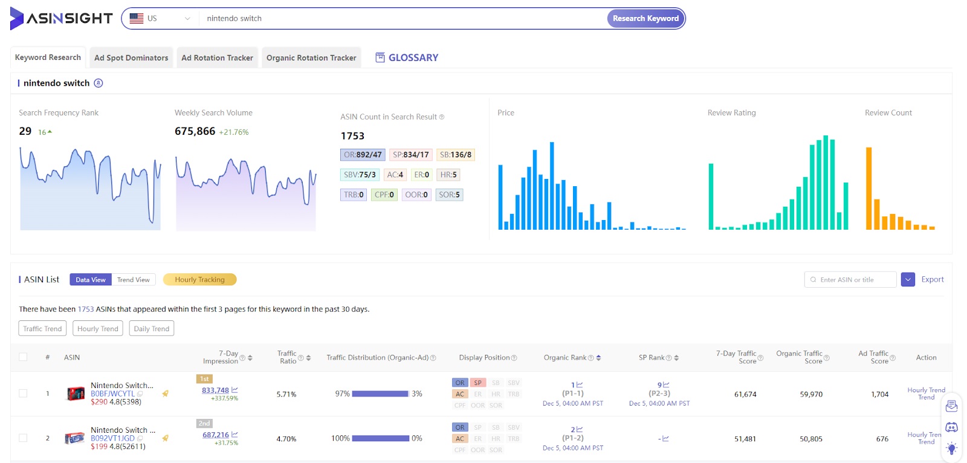This screenshot has width=967, height=463.
Task: Click trend chart icon next to 833,748
Action: (234, 390)
